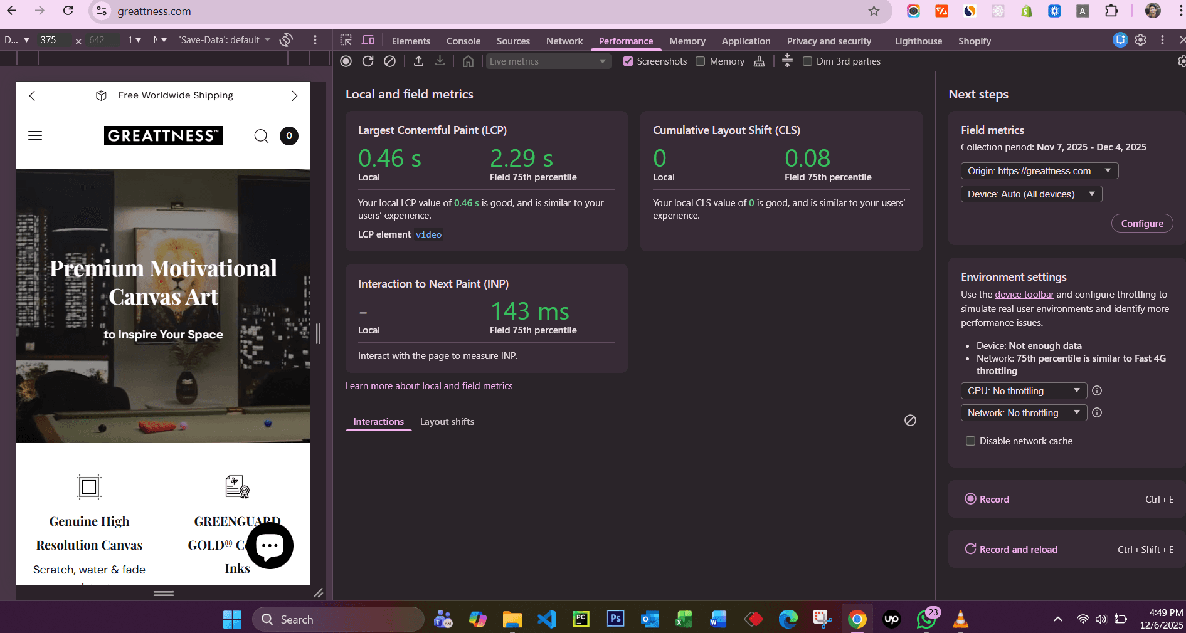The image size is (1186, 633).
Task: Select the Inspect element picker icon
Action: click(346, 40)
